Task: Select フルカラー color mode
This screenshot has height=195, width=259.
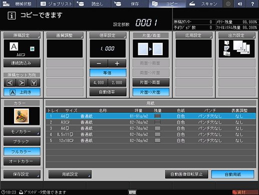Action: 22,152
